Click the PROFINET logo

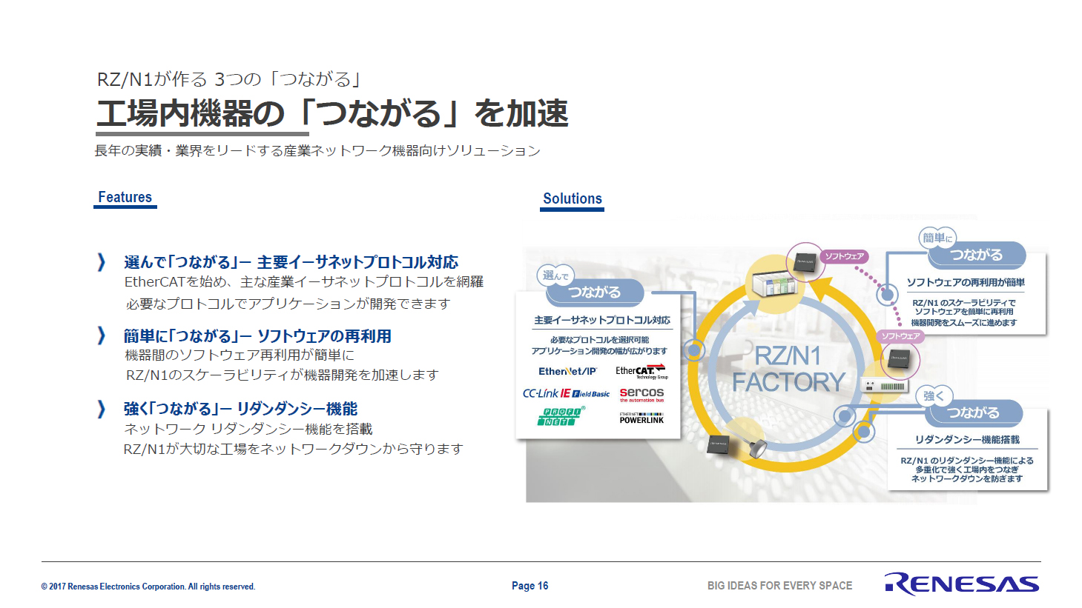click(x=560, y=416)
